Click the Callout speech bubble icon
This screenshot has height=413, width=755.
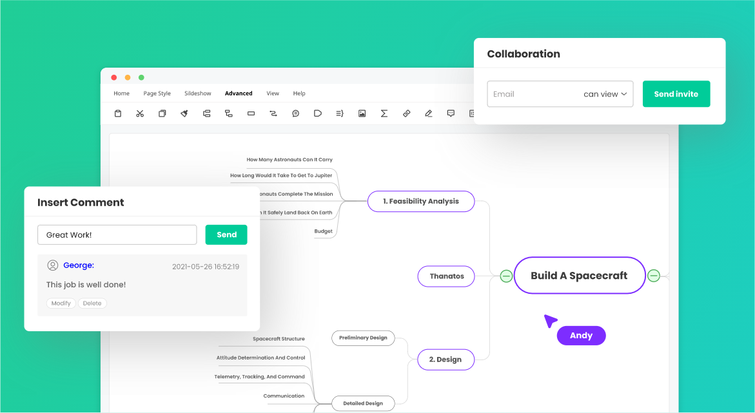296,113
